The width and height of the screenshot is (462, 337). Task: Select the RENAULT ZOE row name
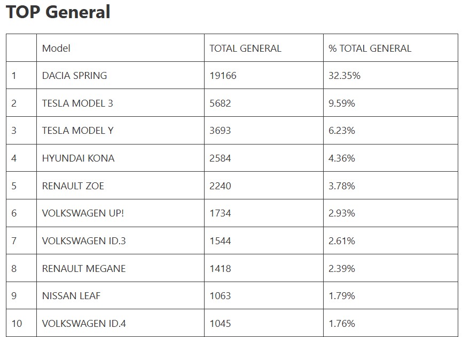tap(73, 186)
